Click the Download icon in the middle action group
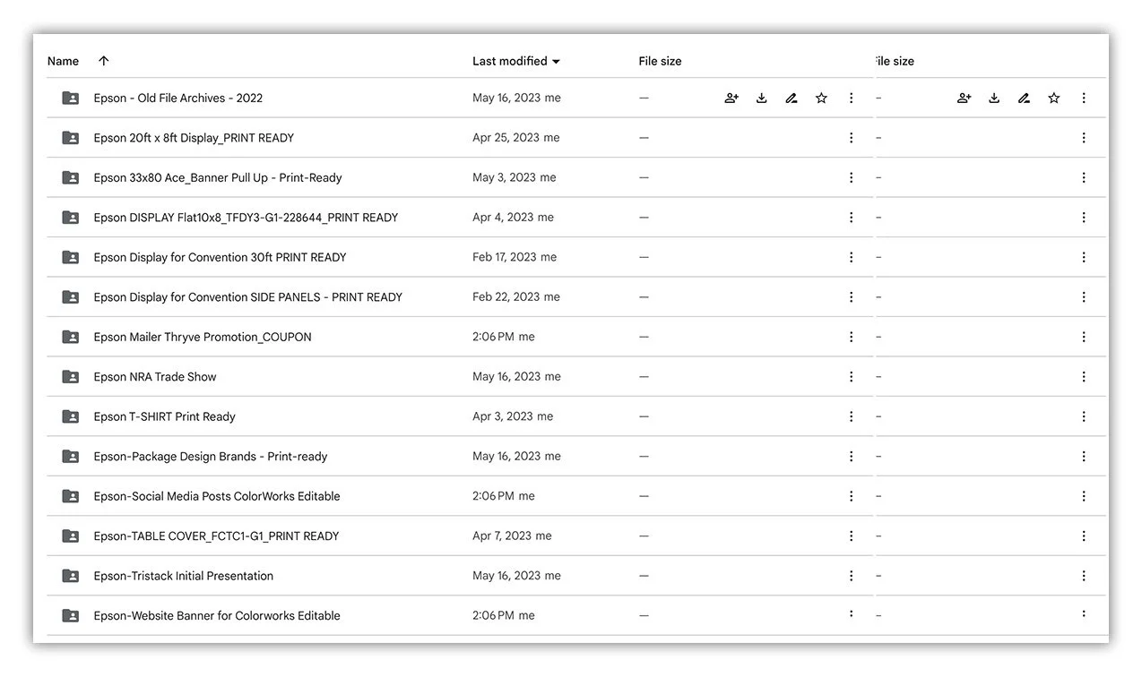The image size is (1142, 677). [x=761, y=99]
